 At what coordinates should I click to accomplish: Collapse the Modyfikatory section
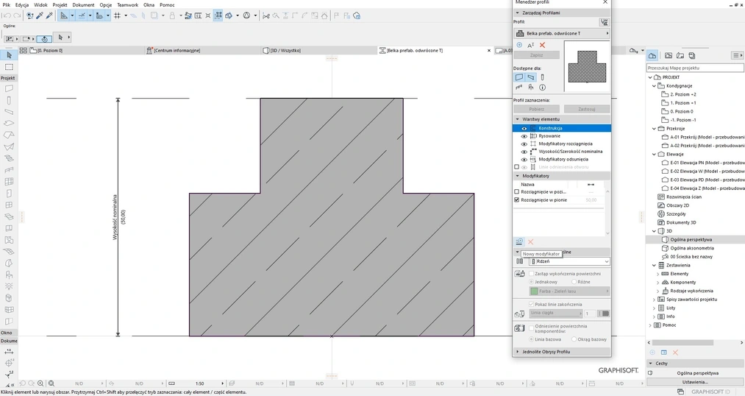(x=518, y=176)
